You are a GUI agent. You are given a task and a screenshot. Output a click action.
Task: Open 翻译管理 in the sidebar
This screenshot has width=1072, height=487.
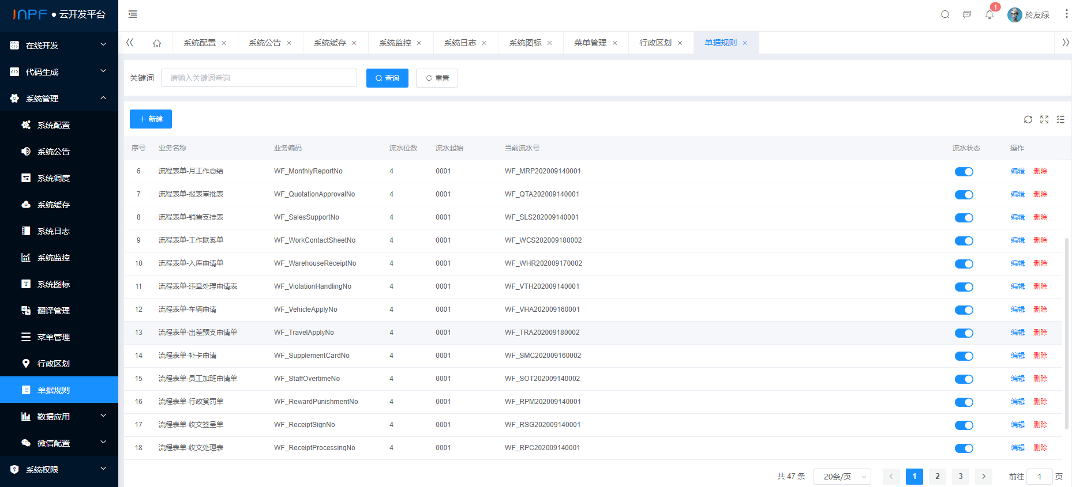coord(54,311)
